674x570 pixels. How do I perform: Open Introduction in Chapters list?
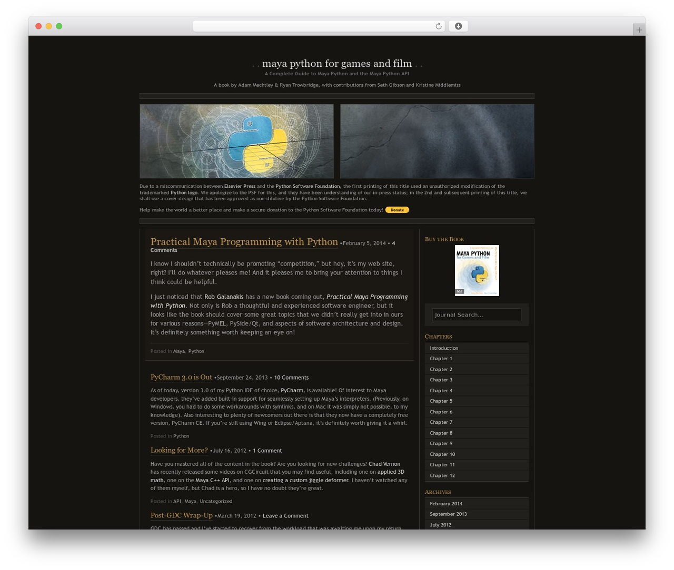coord(477,348)
